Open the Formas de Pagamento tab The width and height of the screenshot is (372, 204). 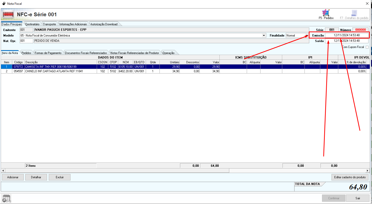(48, 53)
